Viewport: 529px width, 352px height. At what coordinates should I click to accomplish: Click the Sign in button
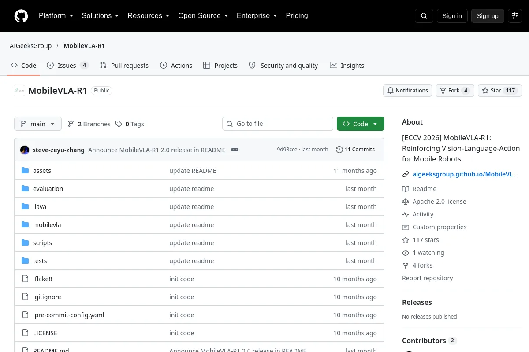[x=452, y=16]
